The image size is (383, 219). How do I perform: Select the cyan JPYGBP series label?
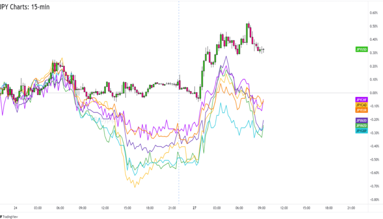point(361,131)
